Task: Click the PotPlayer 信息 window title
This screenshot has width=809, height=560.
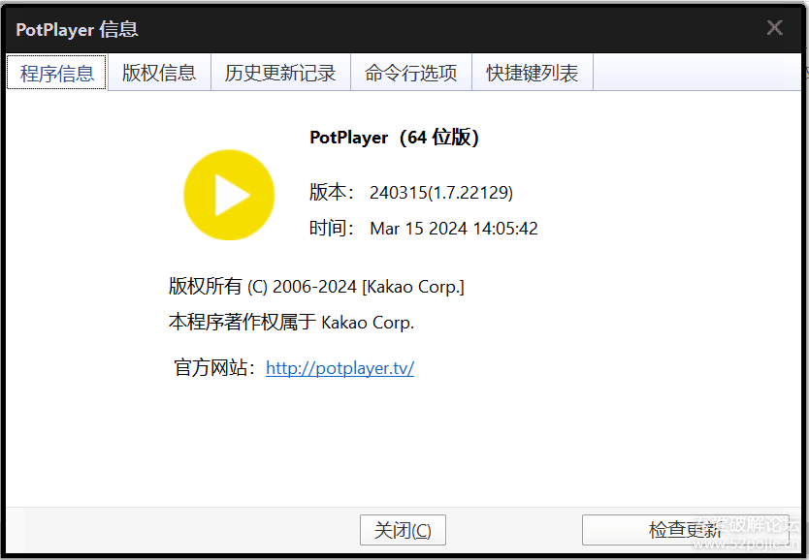Action: (77, 29)
